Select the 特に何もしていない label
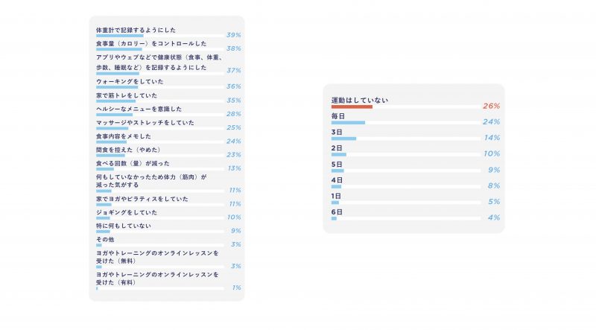This screenshot has width=596, height=330. [x=124, y=226]
